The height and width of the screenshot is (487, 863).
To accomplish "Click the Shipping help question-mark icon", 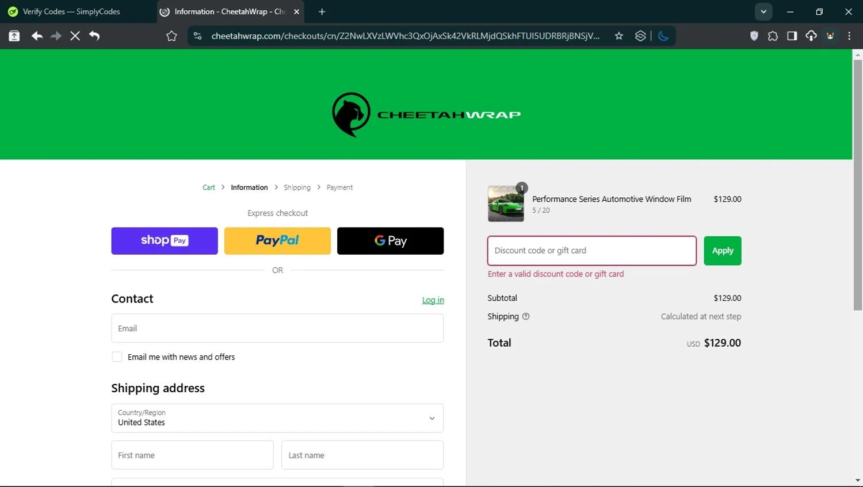I will coord(526,316).
